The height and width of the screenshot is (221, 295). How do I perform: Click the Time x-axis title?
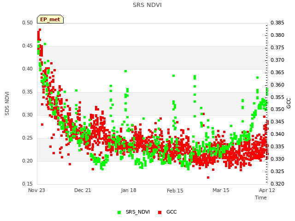click(260, 198)
